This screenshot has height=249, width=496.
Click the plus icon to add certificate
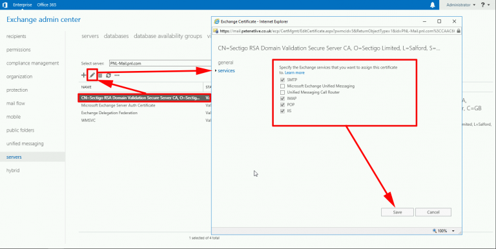pos(83,75)
